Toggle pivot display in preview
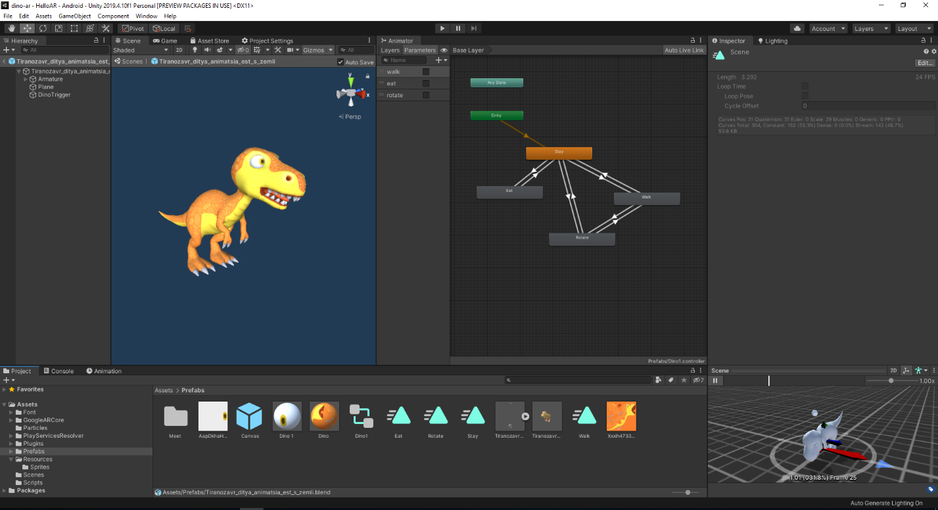The height and width of the screenshot is (510, 938). 906,370
